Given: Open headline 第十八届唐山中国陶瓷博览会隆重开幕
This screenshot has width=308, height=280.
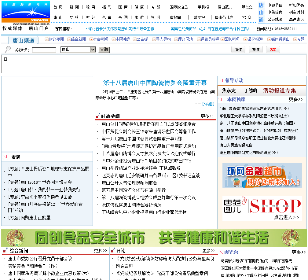Looking at the screenshot, I should (x=155, y=83).
